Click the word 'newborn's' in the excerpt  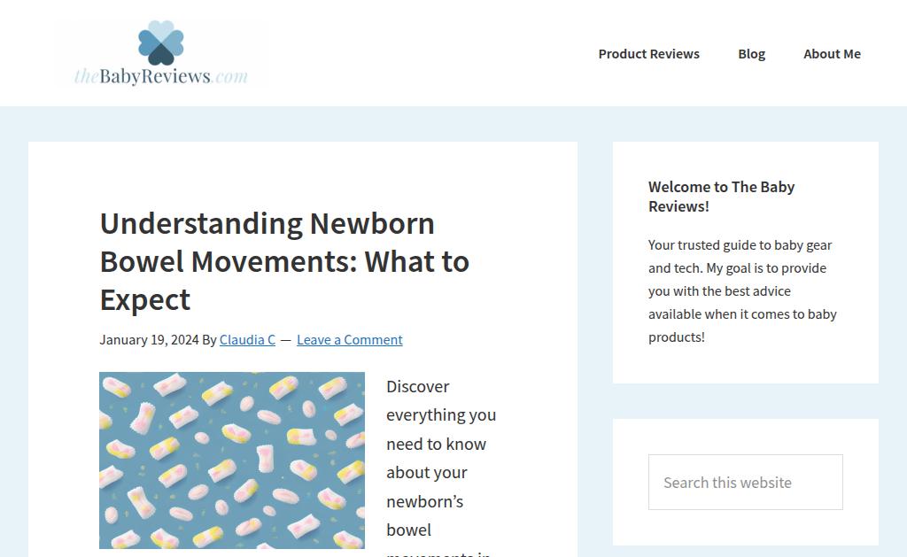point(424,501)
